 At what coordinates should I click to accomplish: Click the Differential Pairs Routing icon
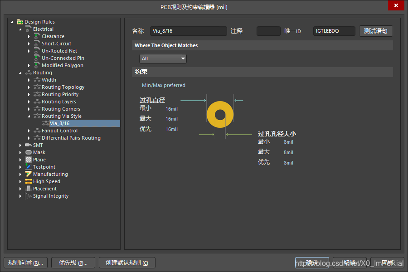(37, 138)
